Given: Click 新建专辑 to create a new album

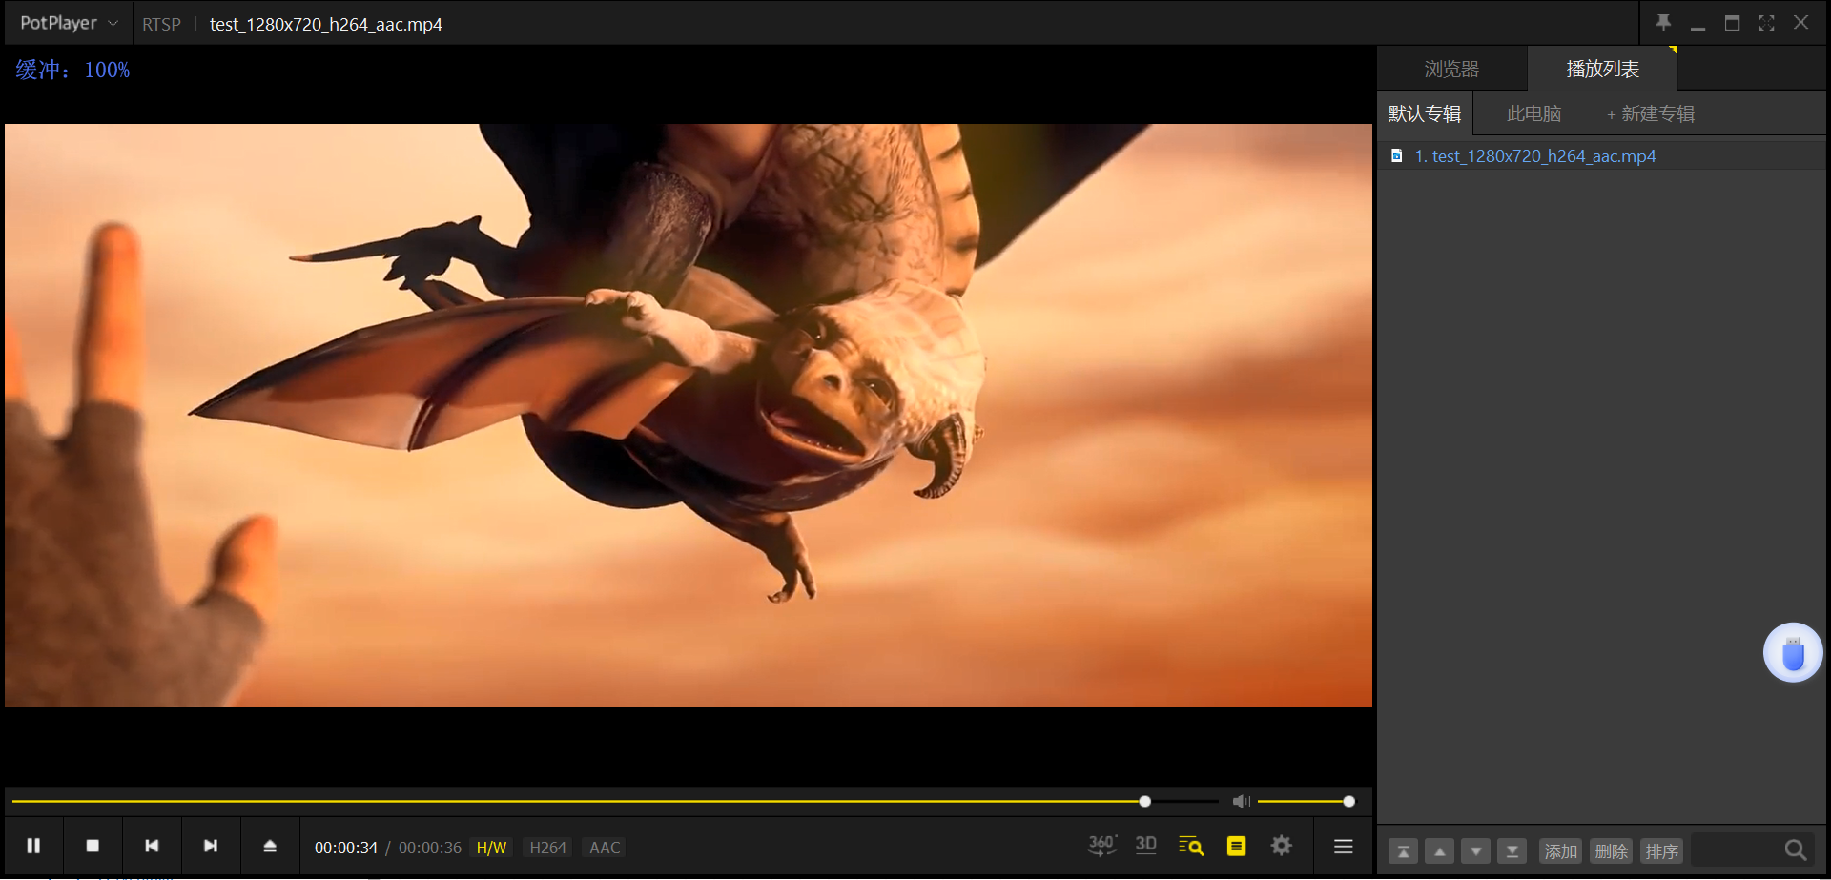Looking at the screenshot, I should (1651, 114).
